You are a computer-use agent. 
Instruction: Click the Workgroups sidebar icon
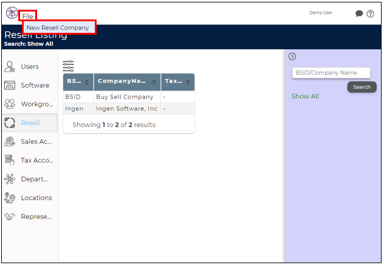pos(10,104)
